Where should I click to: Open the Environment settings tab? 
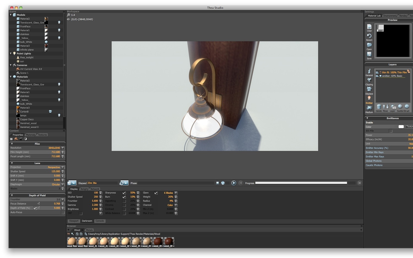(x=390, y=16)
